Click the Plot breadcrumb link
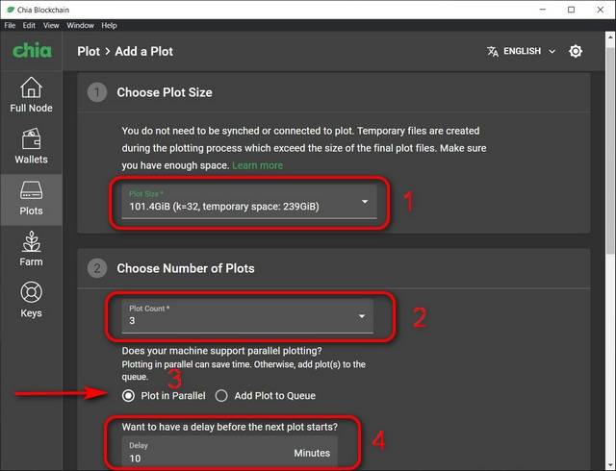 (89, 51)
